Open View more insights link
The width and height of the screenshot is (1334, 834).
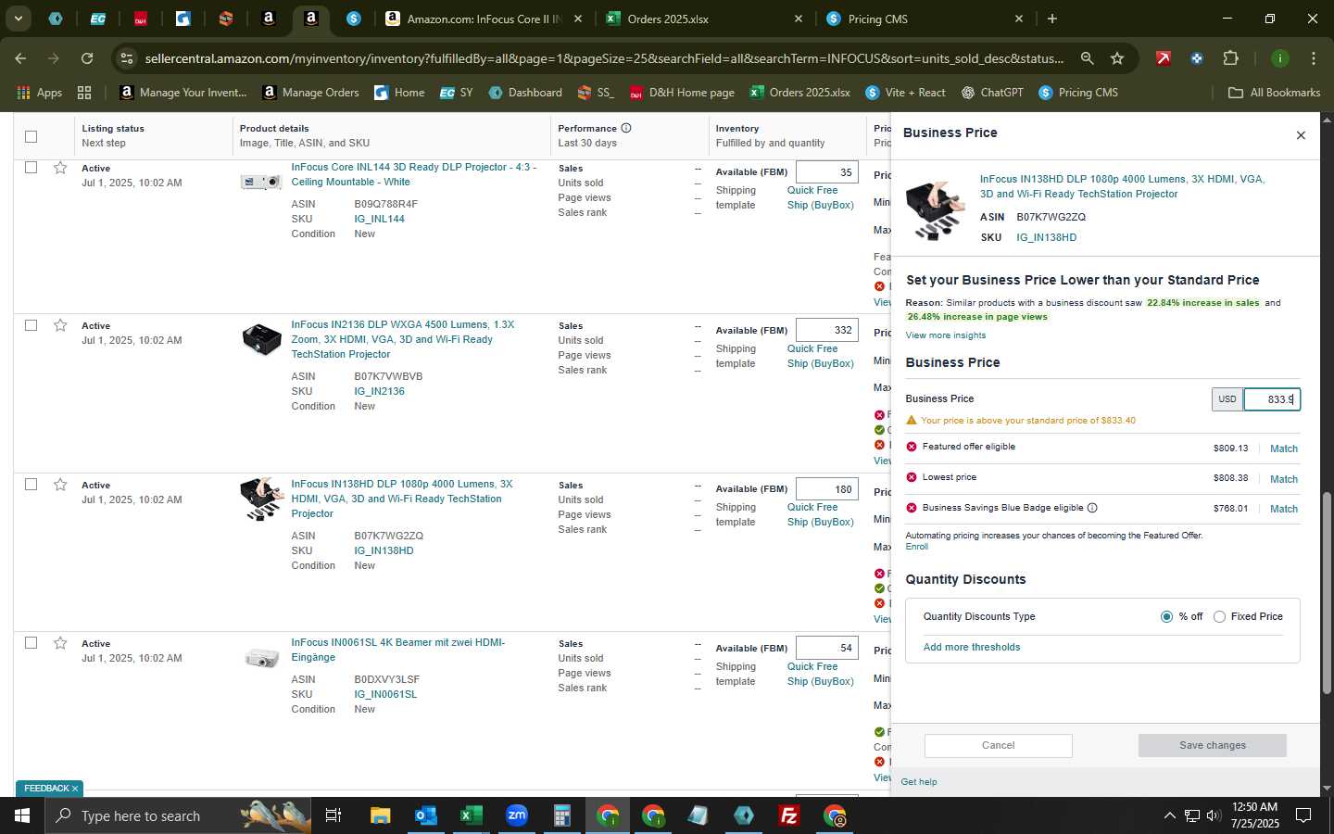(945, 335)
